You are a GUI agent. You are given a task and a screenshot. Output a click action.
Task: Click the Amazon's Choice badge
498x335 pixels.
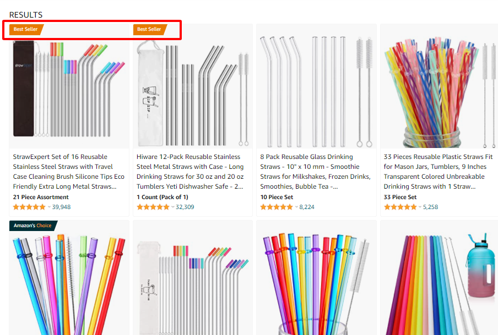pos(33,226)
